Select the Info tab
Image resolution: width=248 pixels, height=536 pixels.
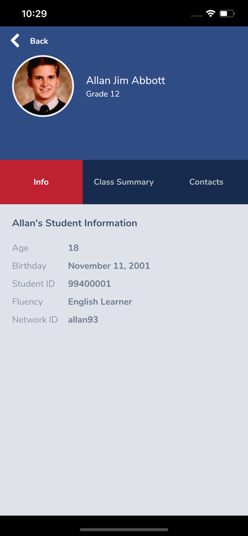click(41, 182)
